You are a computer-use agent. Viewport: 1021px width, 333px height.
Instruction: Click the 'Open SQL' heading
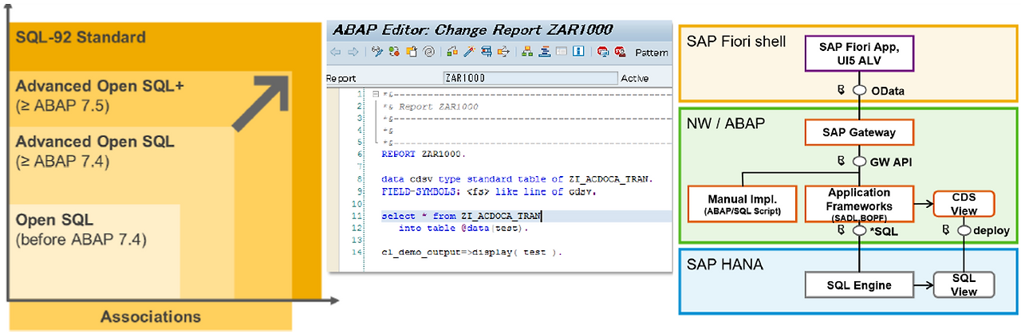click(x=54, y=219)
